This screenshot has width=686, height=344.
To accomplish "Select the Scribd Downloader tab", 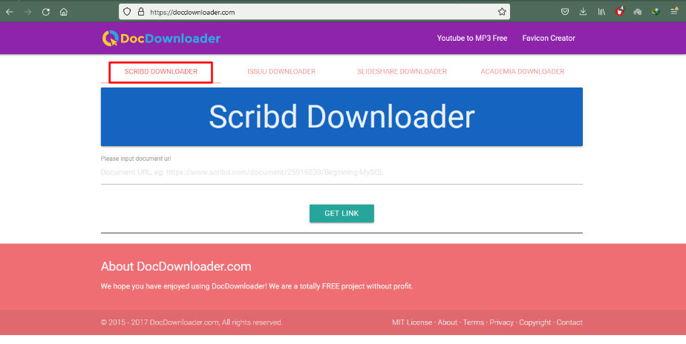I will 161,72.
